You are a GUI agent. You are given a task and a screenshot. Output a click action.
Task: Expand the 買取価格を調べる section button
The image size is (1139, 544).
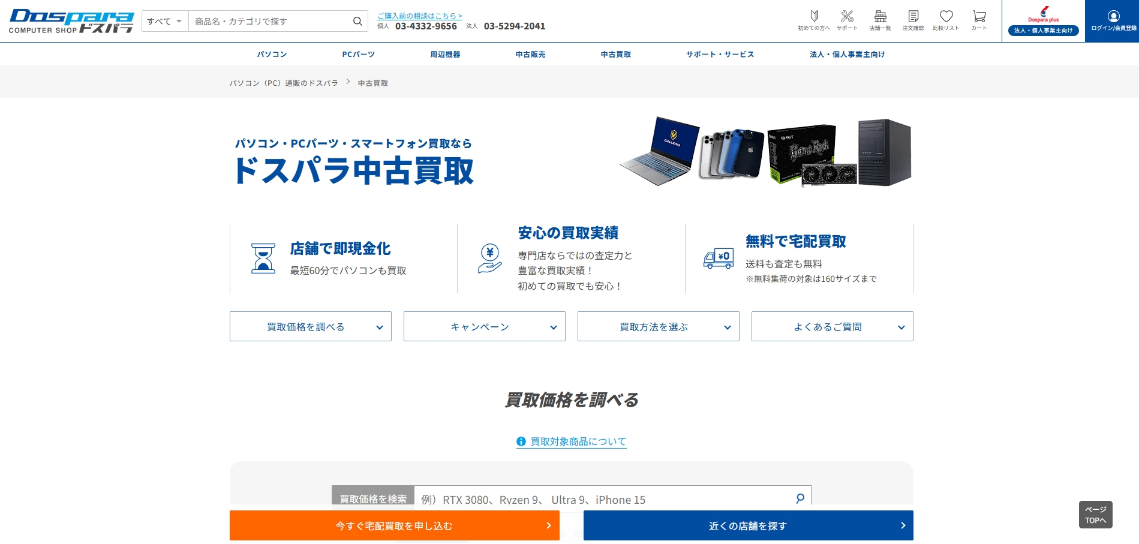(x=311, y=326)
